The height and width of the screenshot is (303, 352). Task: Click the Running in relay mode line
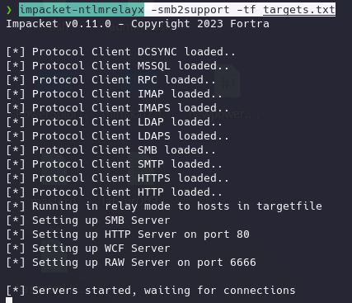click(x=164, y=206)
